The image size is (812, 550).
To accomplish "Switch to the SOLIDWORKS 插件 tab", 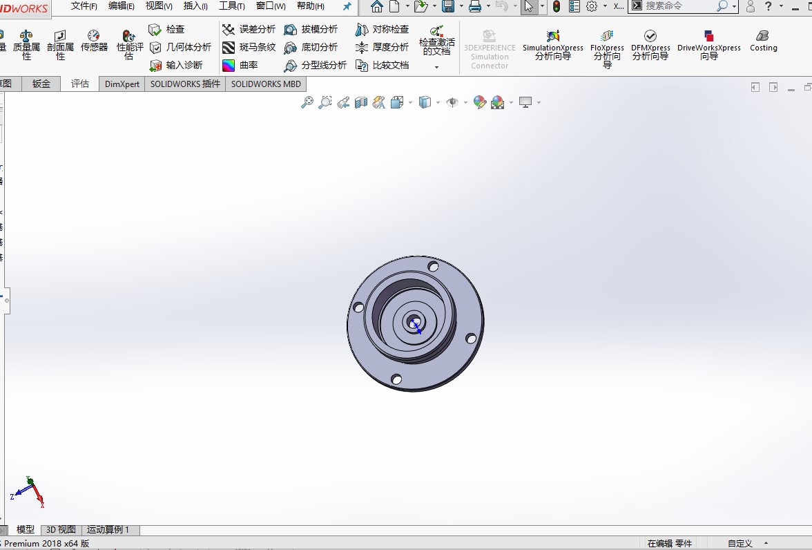I will tap(185, 84).
